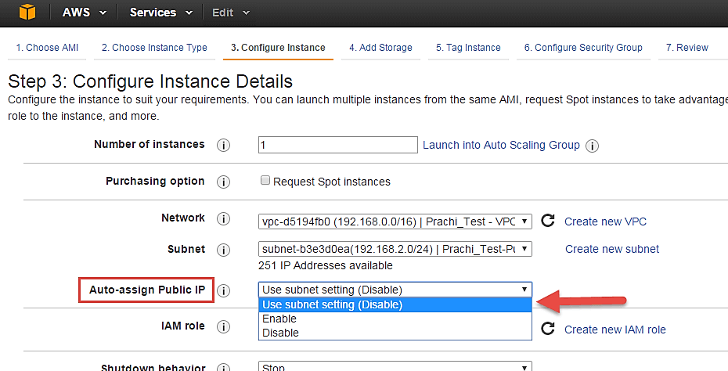Open the Network VPC dropdown
This screenshot has height=371, width=728.
click(x=395, y=222)
